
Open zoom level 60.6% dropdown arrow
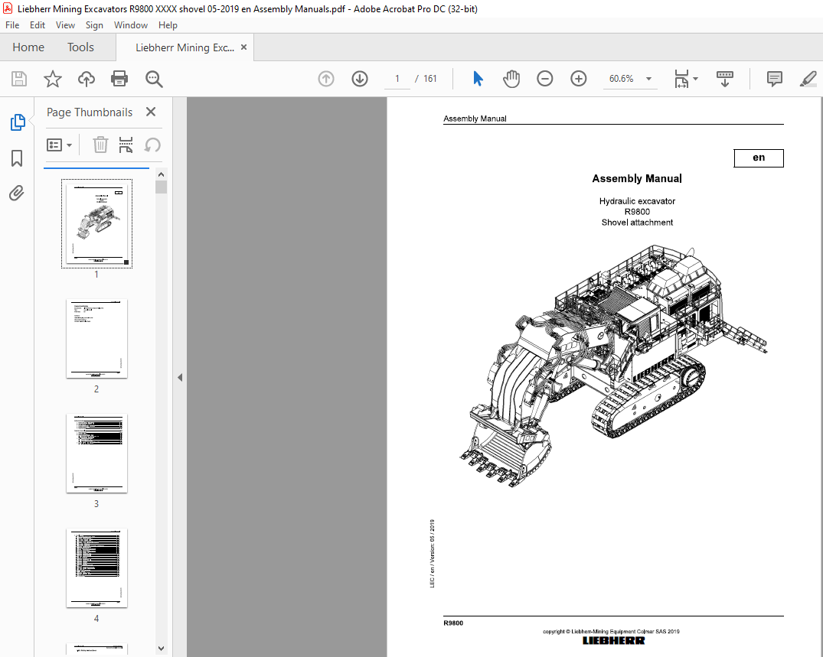coord(648,79)
